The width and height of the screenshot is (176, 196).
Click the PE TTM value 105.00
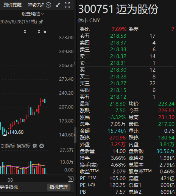[x=118, y=178]
